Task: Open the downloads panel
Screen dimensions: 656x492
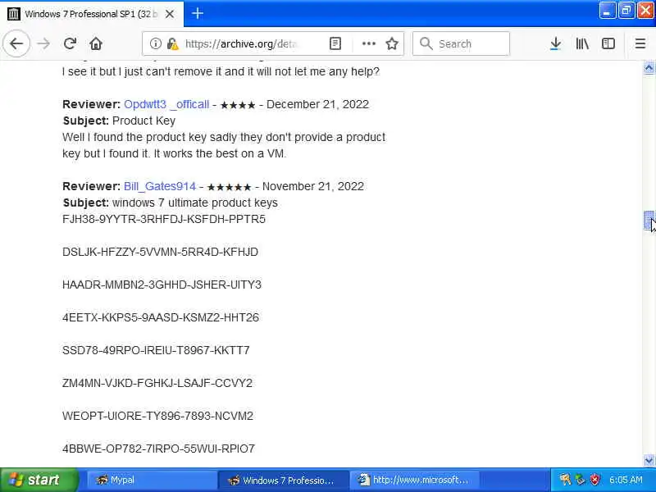Action: [555, 43]
